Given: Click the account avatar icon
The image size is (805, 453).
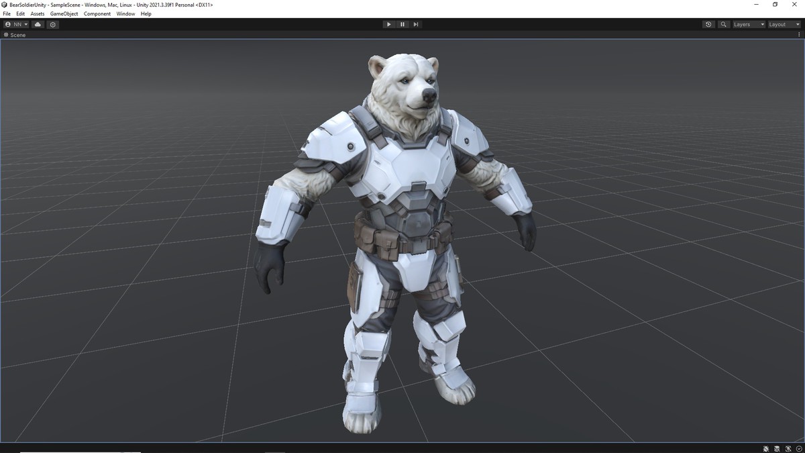Looking at the screenshot, I should coord(8,24).
